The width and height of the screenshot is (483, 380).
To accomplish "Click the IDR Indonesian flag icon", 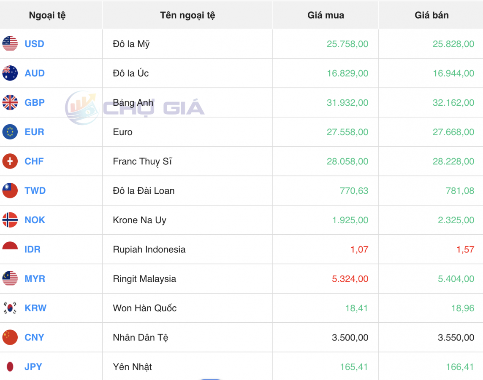I will pyautogui.click(x=9, y=249).
